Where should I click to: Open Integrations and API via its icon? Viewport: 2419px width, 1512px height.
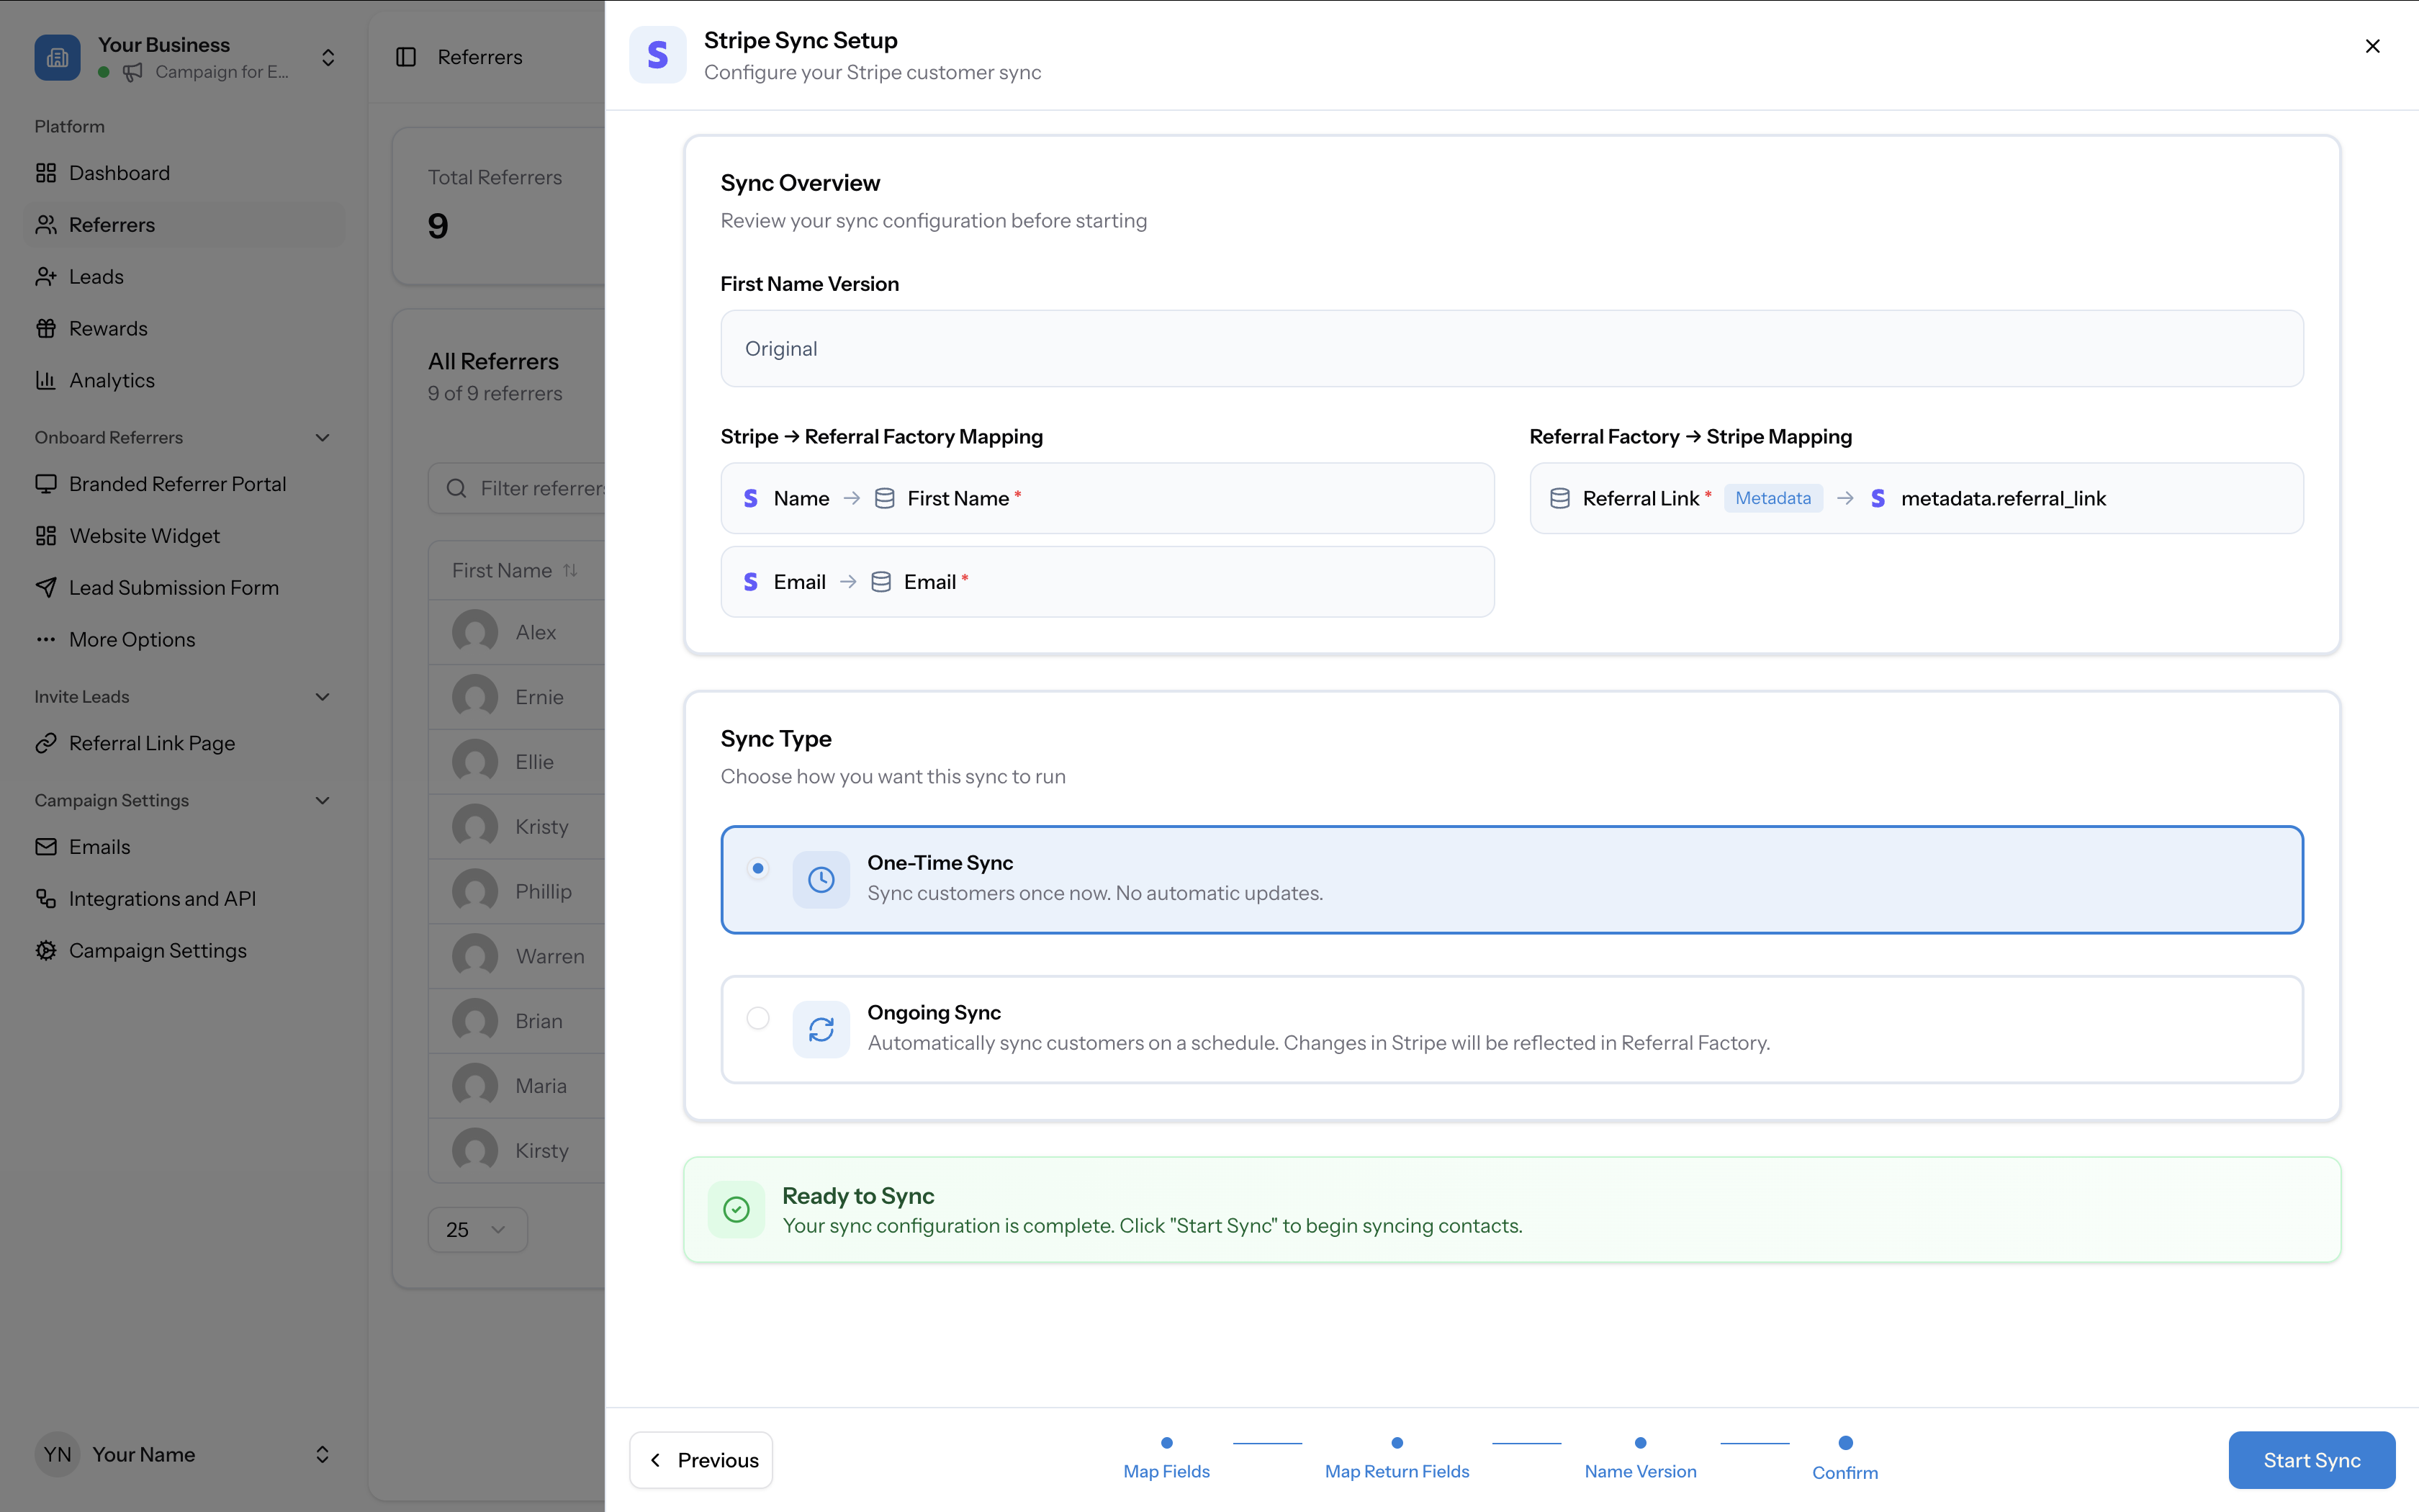(x=46, y=898)
